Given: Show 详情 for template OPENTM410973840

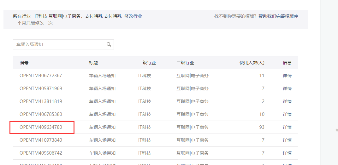Looking at the screenshot, I should point(287,140).
